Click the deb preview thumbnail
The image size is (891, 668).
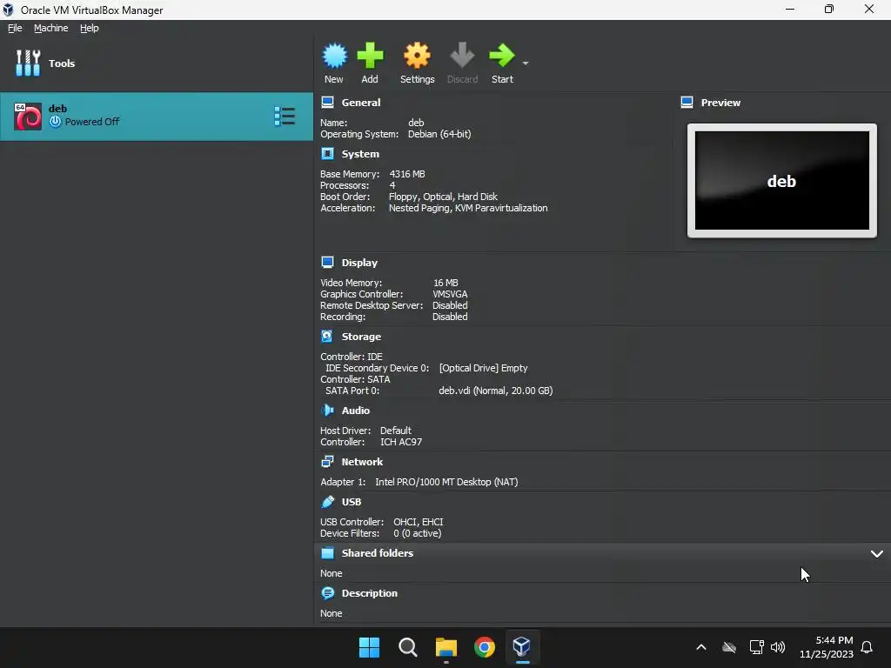pyautogui.click(x=782, y=181)
